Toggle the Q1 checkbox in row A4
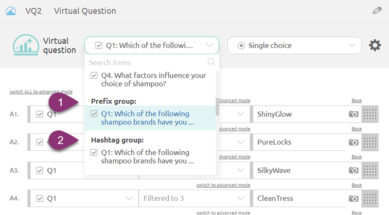389x215 pixels. coord(40,198)
